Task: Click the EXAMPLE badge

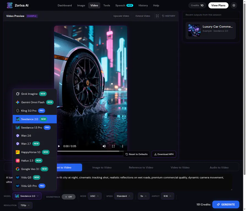Action: pyautogui.click(x=32, y=16)
